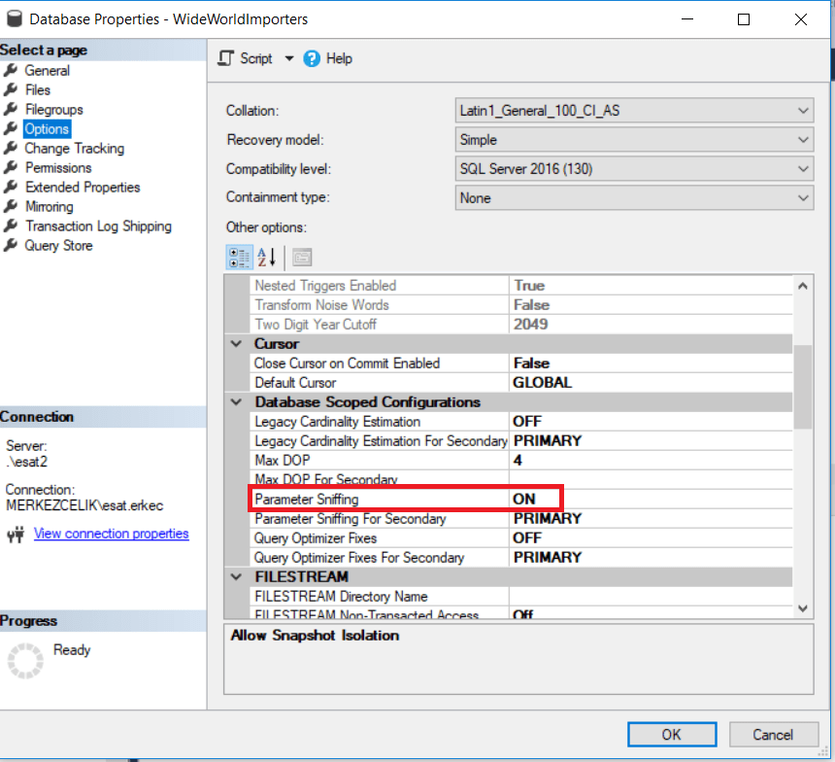Click Default Cursor GLOBAL value
The image size is (835, 762).
[x=542, y=382]
